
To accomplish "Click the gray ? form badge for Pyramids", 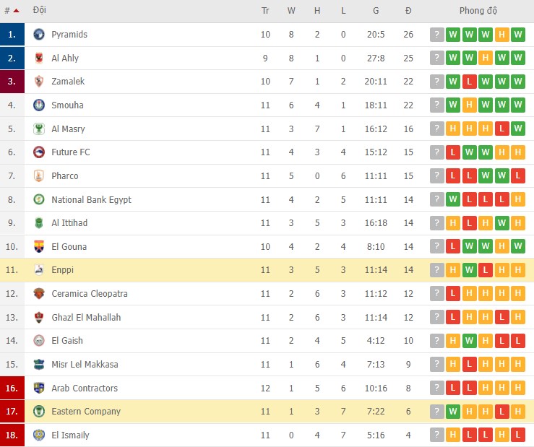I will coord(437,35).
